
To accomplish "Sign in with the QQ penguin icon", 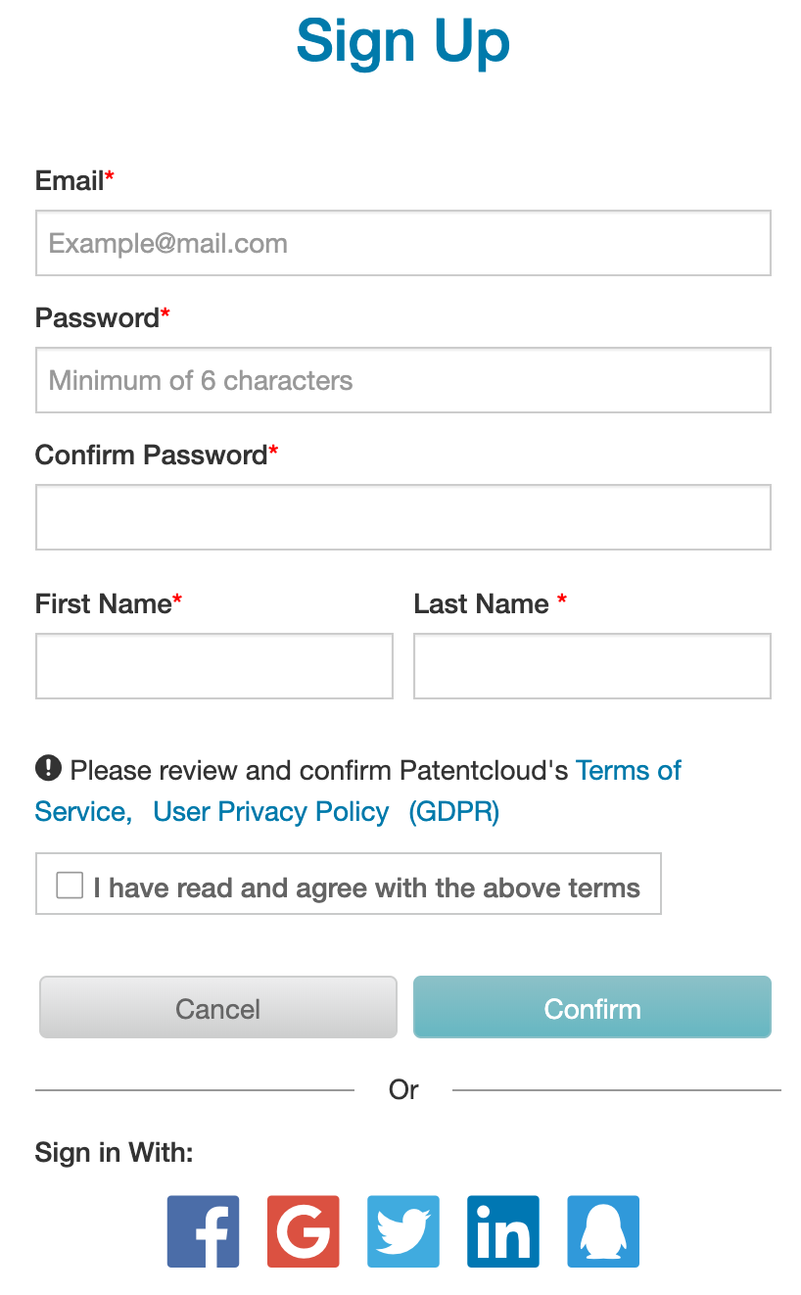I will [603, 1231].
